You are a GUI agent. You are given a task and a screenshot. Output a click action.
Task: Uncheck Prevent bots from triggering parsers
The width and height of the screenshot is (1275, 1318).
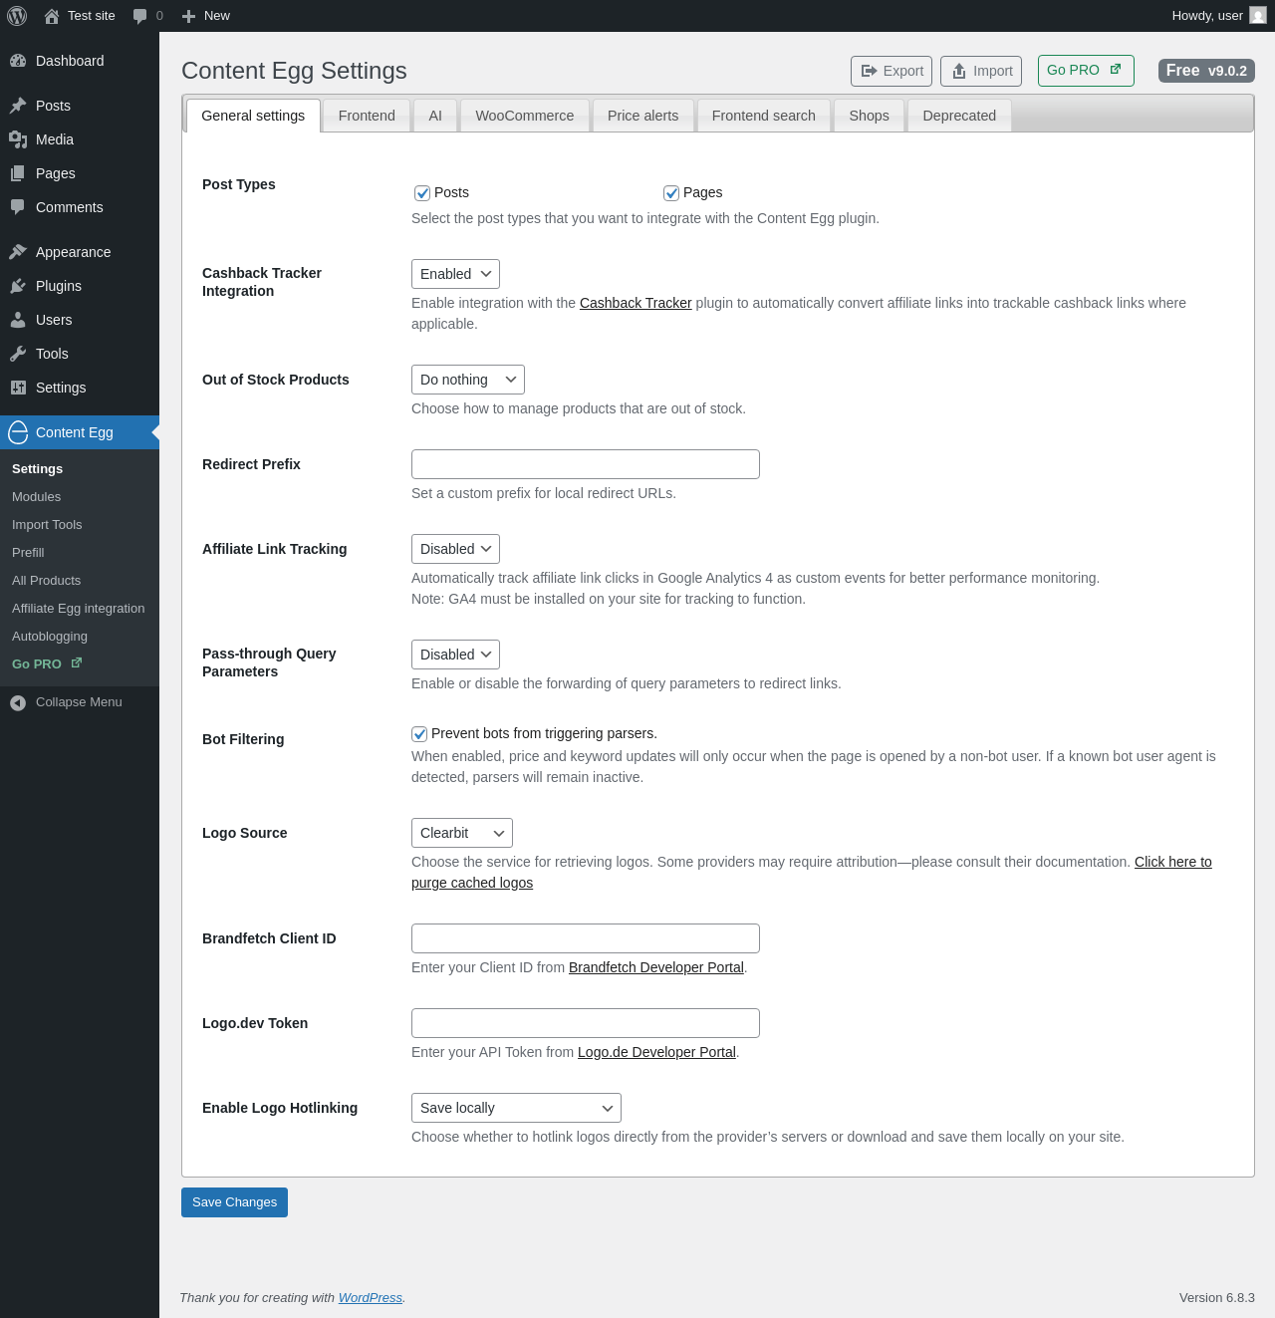click(x=419, y=734)
